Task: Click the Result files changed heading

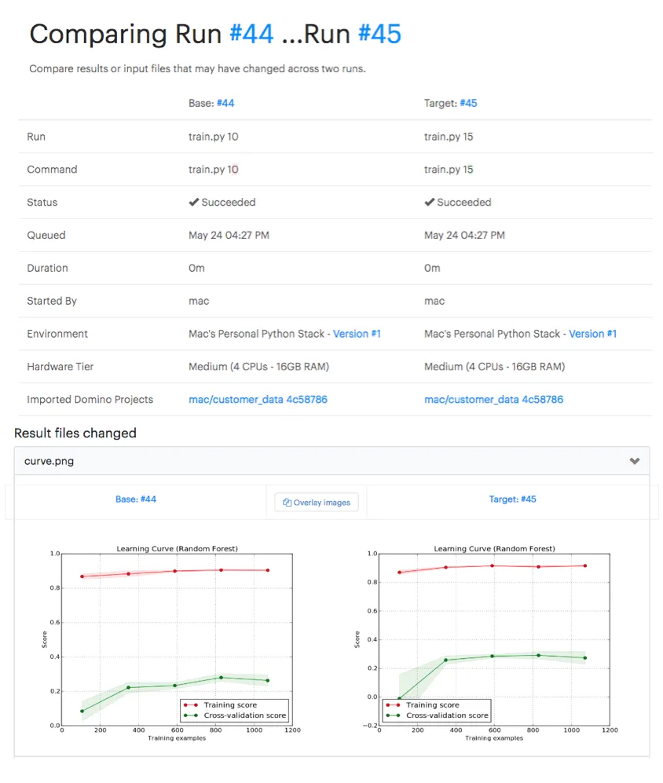Action: (75, 433)
